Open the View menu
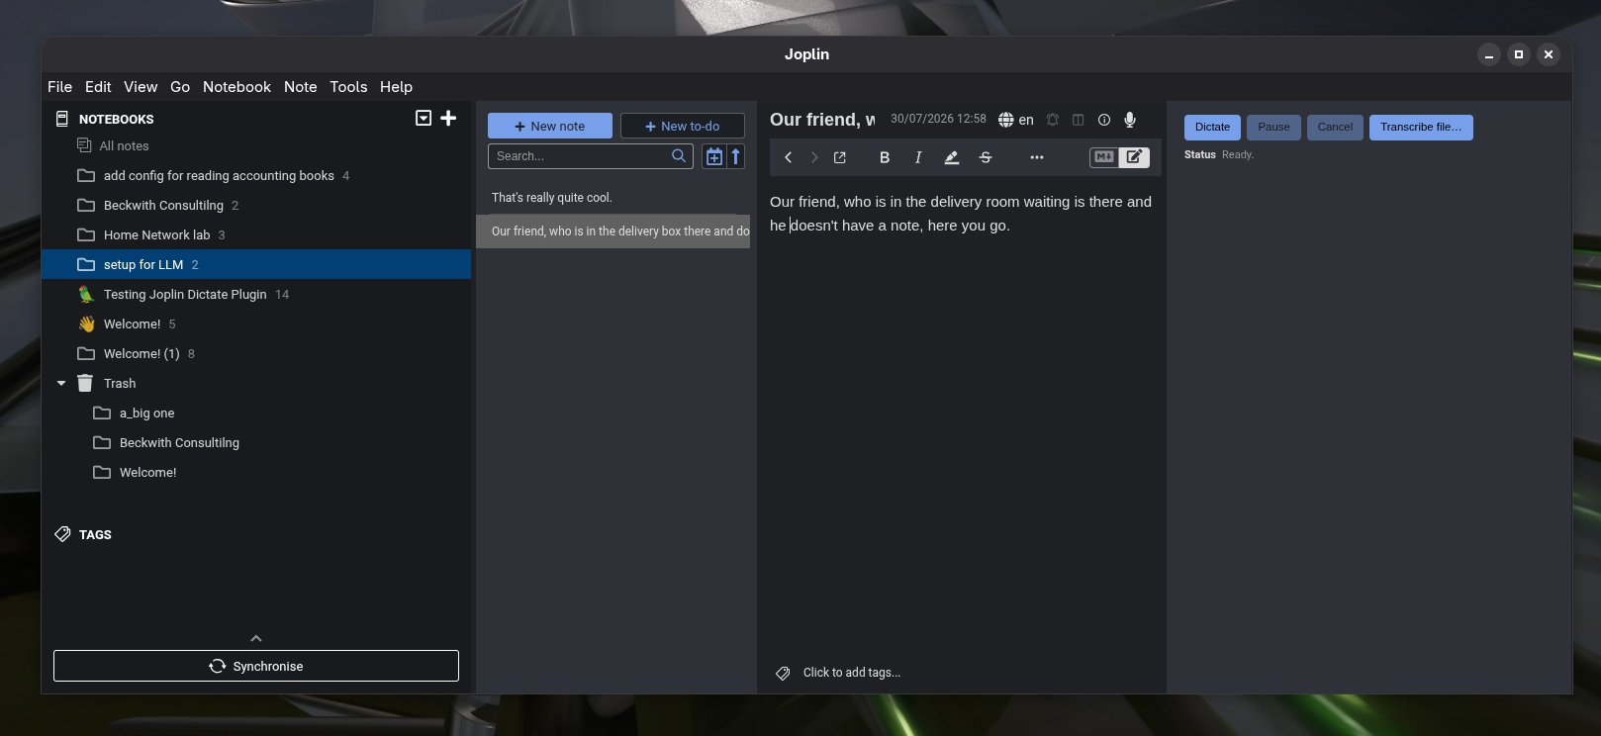The image size is (1601, 736). click(x=141, y=87)
